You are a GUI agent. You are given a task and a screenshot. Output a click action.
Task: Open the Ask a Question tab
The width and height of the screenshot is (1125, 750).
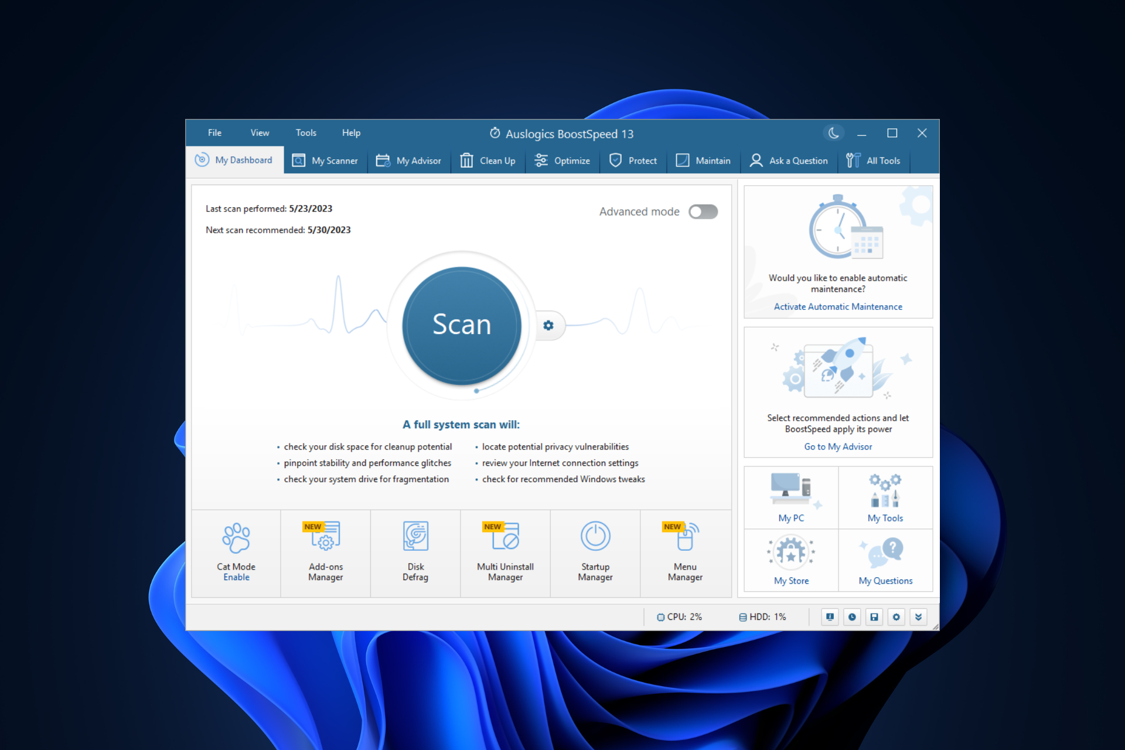click(x=789, y=161)
